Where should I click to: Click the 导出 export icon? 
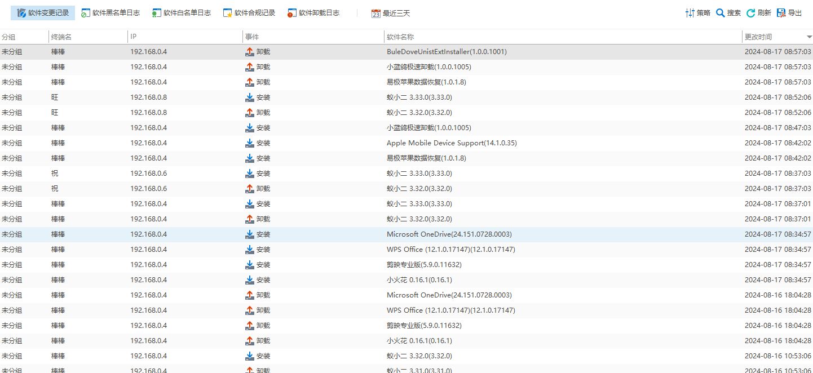tap(781, 13)
